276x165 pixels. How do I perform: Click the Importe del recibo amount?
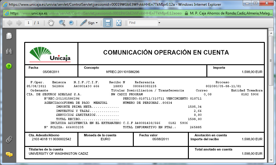(x=252, y=139)
